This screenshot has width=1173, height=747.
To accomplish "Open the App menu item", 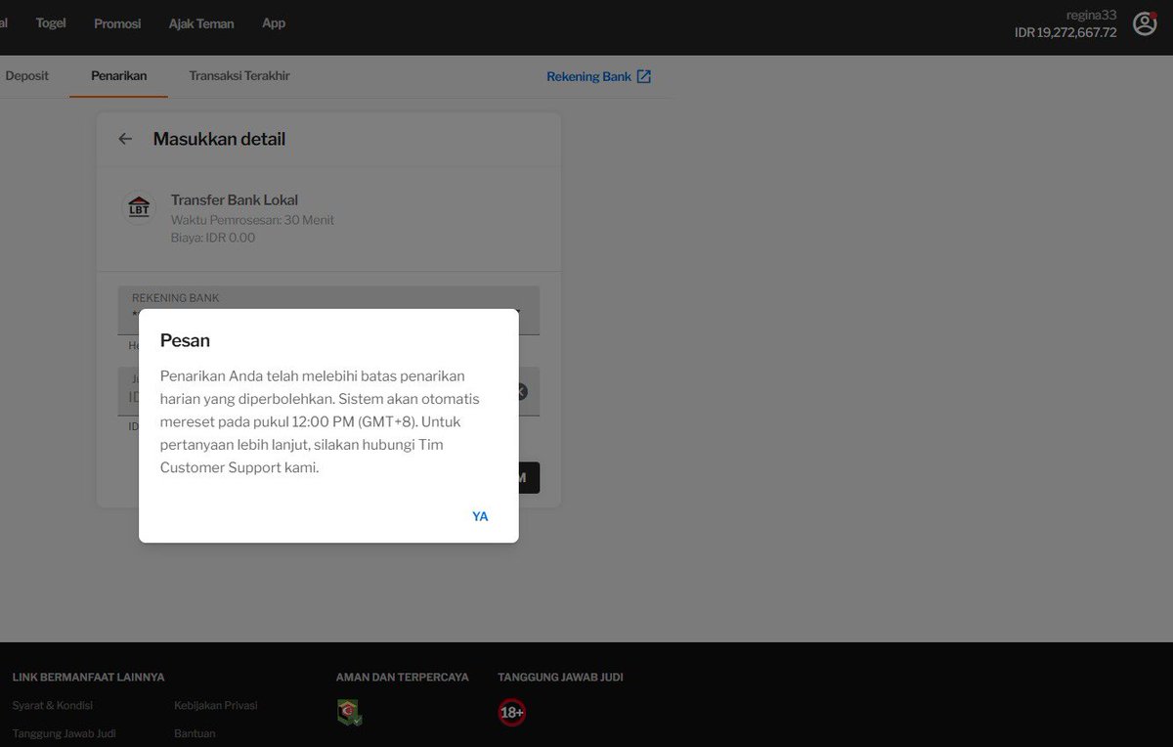I will (x=274, y=22).
